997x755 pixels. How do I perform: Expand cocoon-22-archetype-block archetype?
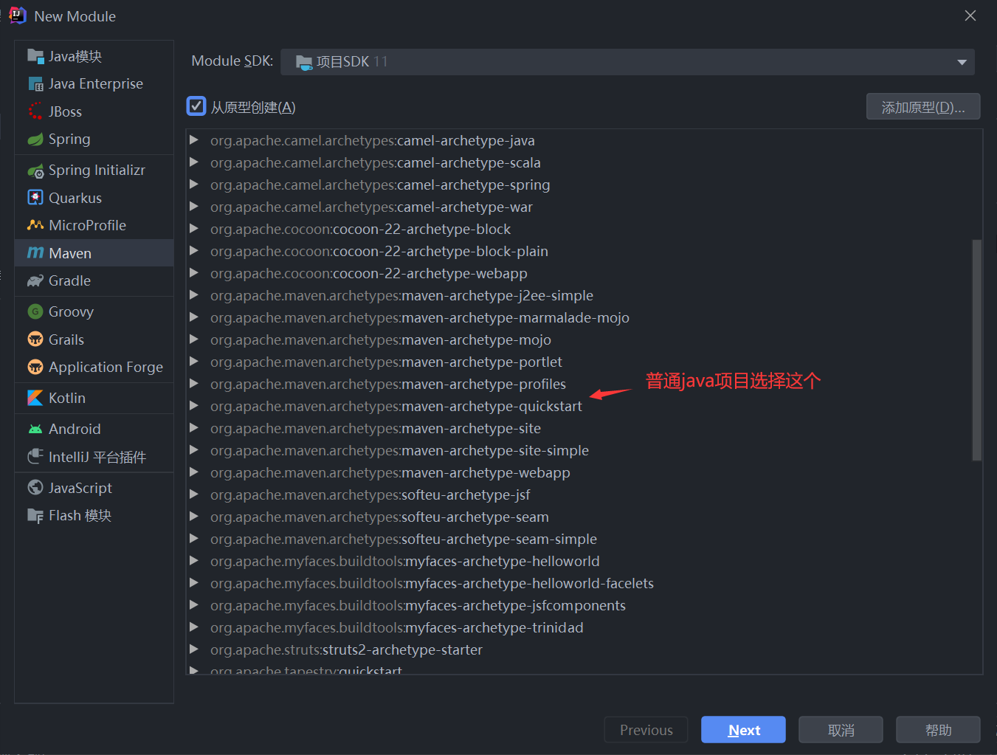click(194, 228)
